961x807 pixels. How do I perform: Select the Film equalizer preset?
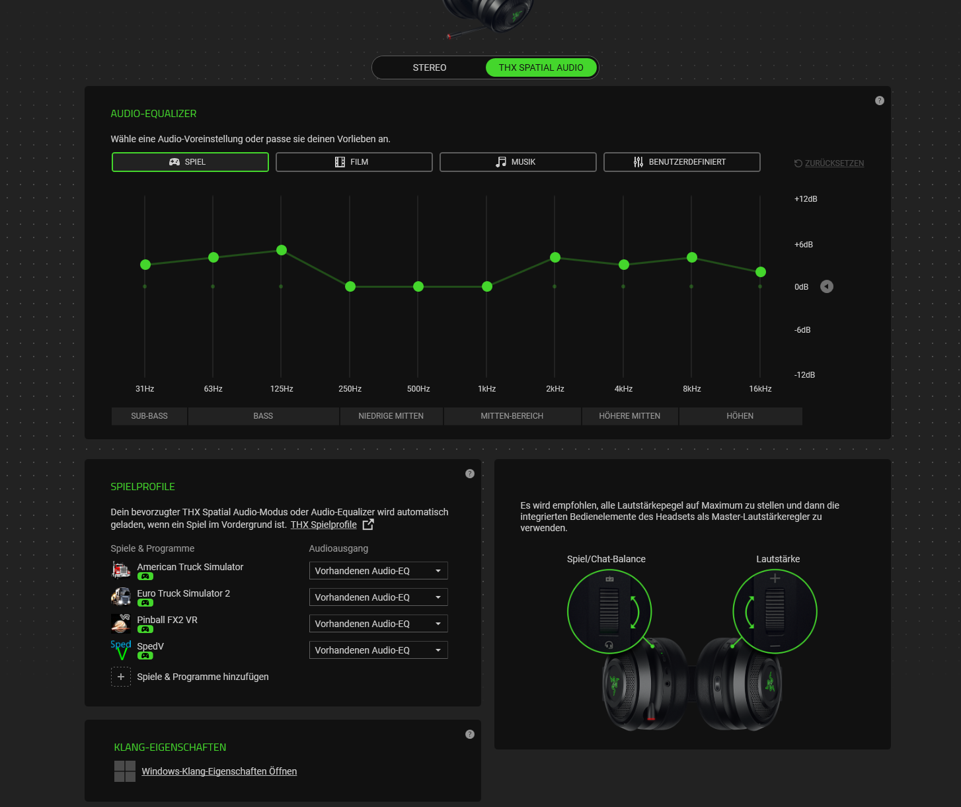354,162
